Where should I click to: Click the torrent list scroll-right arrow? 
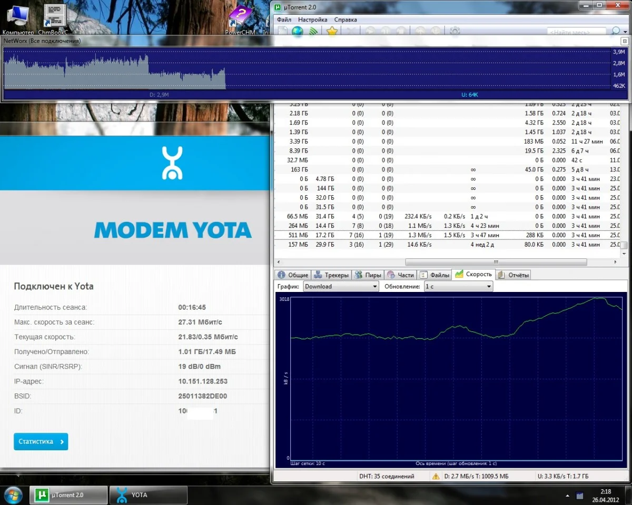(616, 261)
